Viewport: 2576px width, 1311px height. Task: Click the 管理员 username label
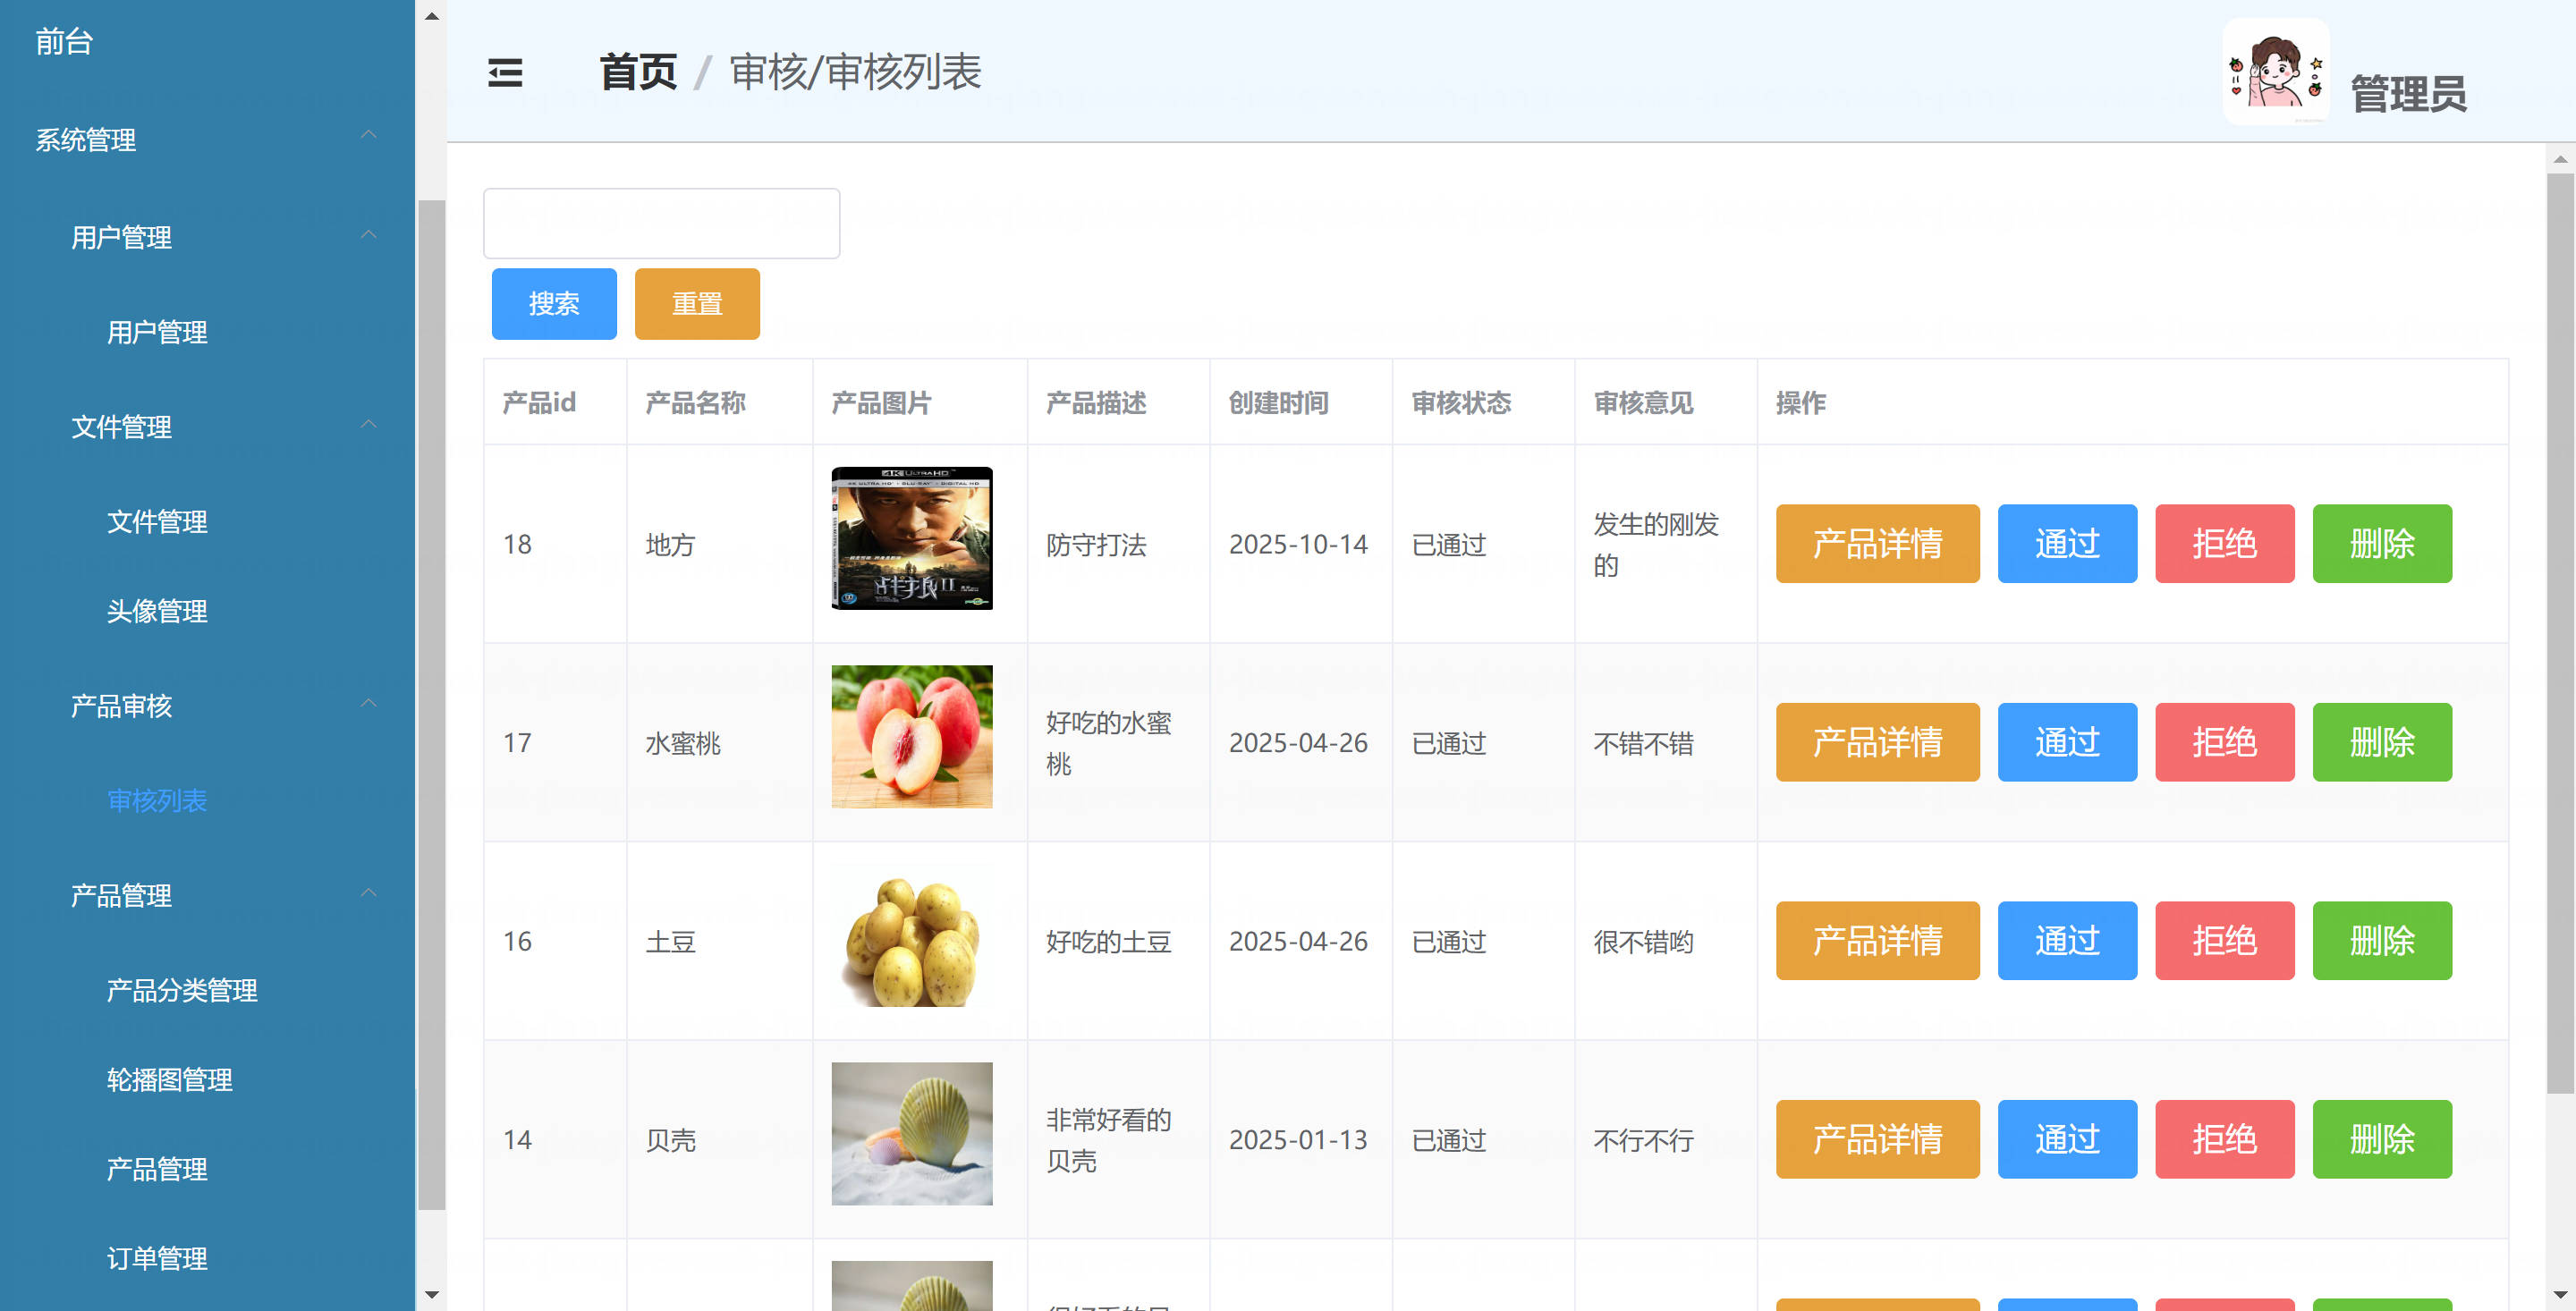(2408, 94)
